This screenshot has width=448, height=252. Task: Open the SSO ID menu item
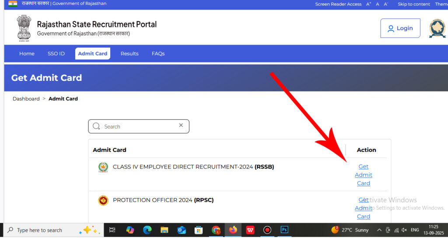coord(56,54)
